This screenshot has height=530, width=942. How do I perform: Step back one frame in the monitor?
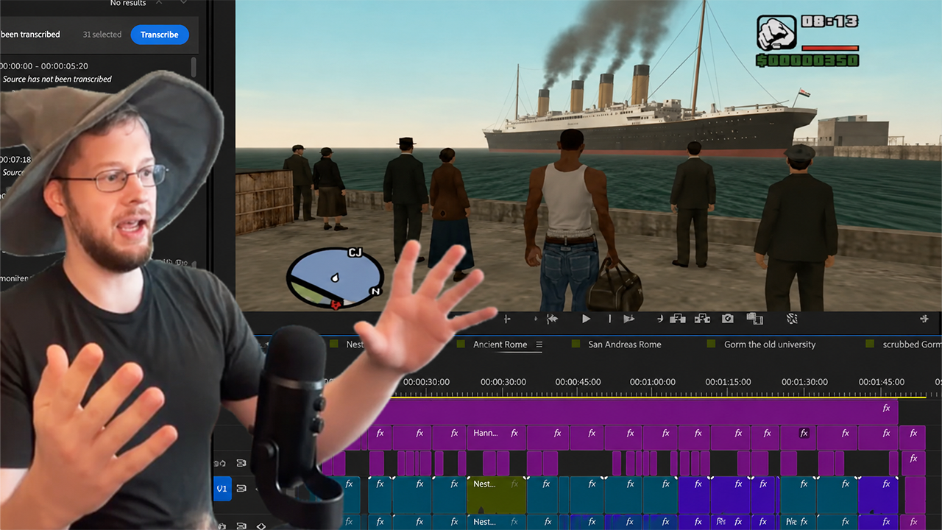552,319
